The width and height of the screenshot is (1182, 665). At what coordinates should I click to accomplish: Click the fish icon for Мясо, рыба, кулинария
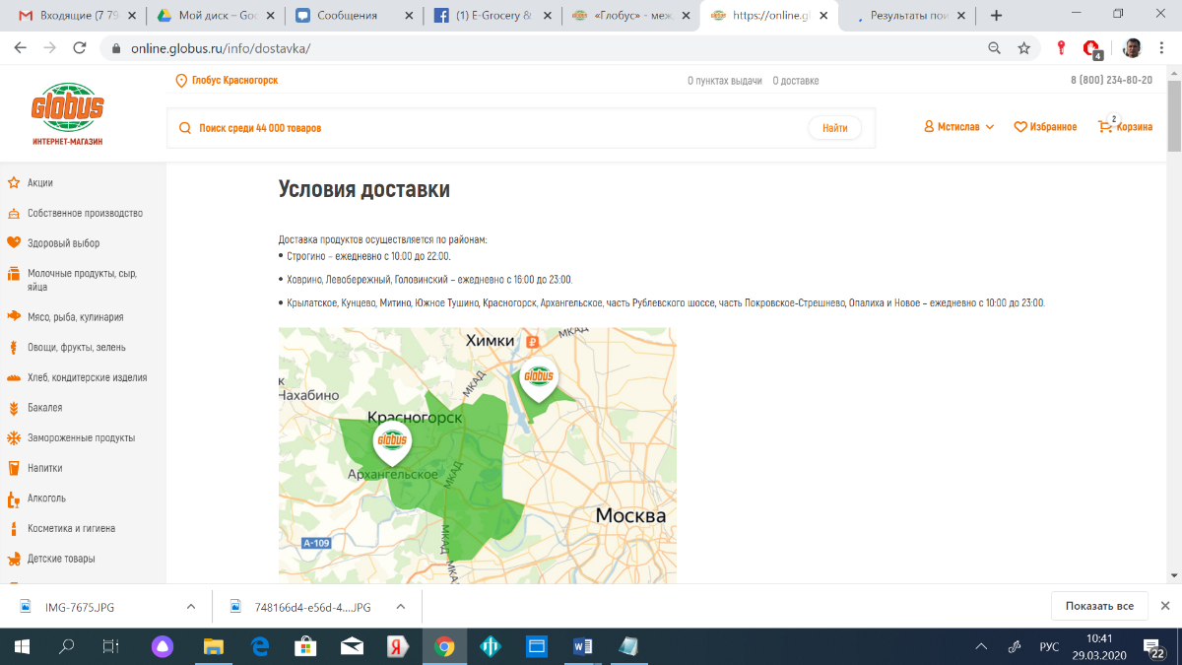(x=14, y=316)
